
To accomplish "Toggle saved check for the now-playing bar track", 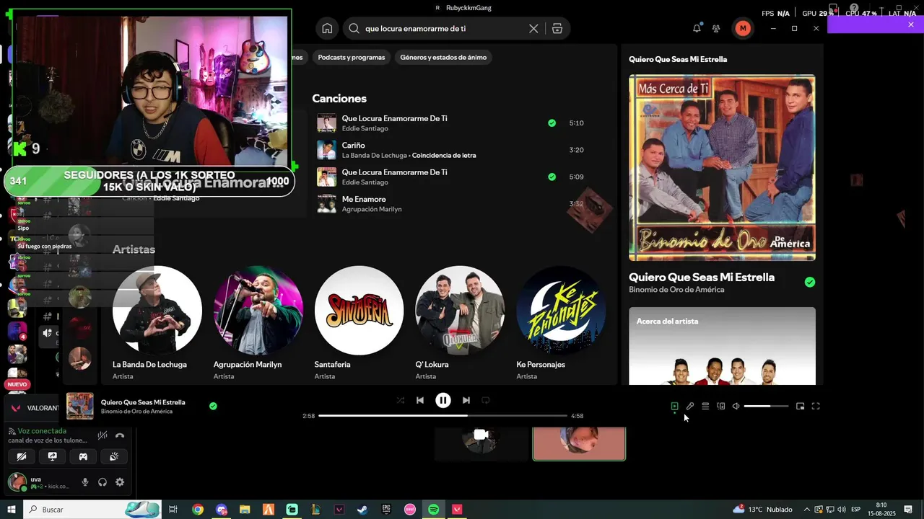I will coord(213,406).
